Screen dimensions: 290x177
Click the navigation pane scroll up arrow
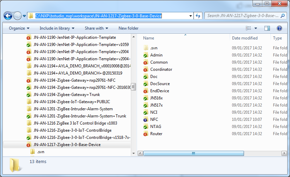click(134, 37)
